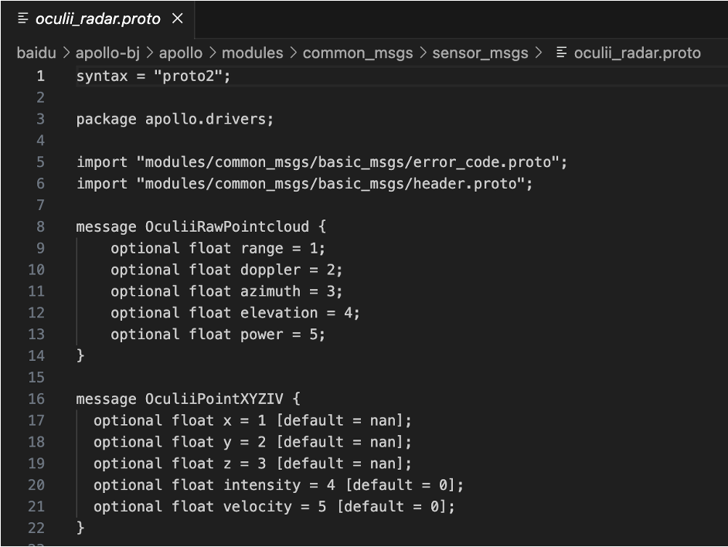Select the oculii_radar.proto editor tab

click(97, 19)
